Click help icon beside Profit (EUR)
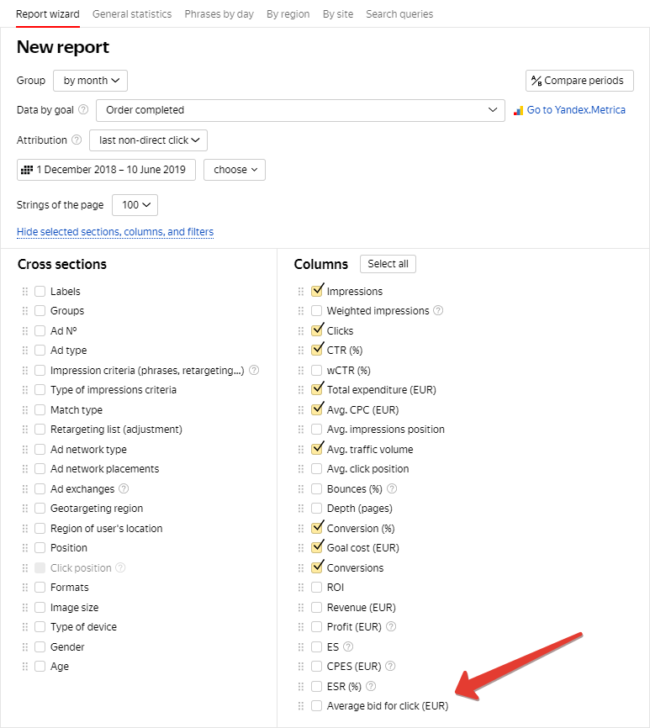Screen dimensions: 650x728 [390, 627]
